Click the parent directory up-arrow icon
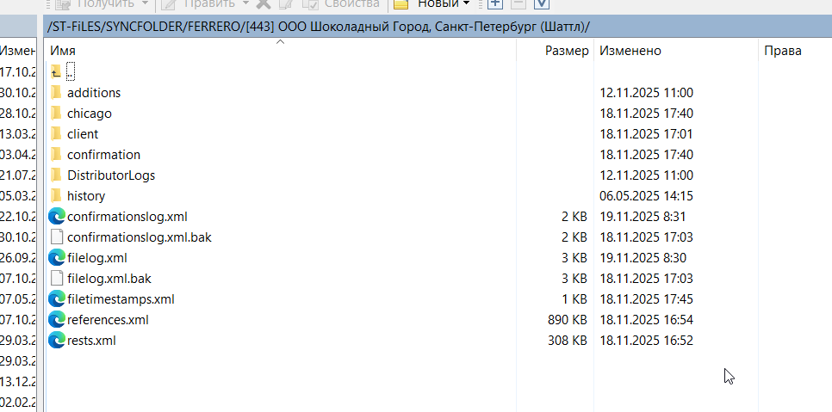Viewport: 832px width, 412px height. (x=56, y=71)
